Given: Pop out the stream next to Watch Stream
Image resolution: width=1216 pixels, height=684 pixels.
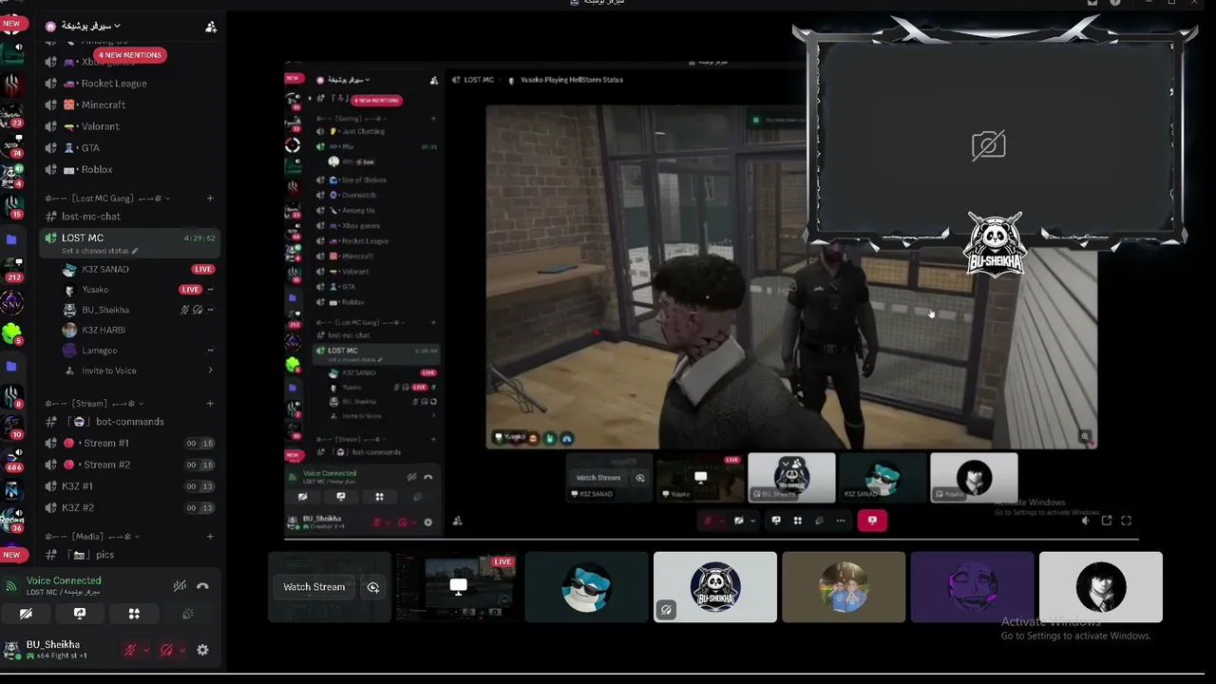Looking at the screenshot, I should point(373,587).
